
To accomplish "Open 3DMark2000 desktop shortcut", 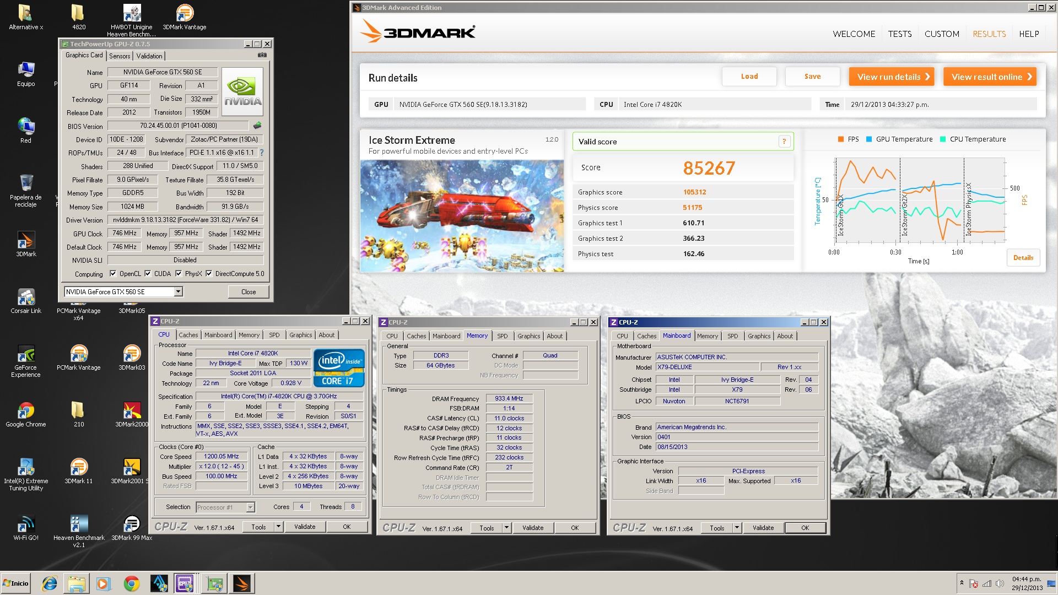I will [x=132, y=414].
